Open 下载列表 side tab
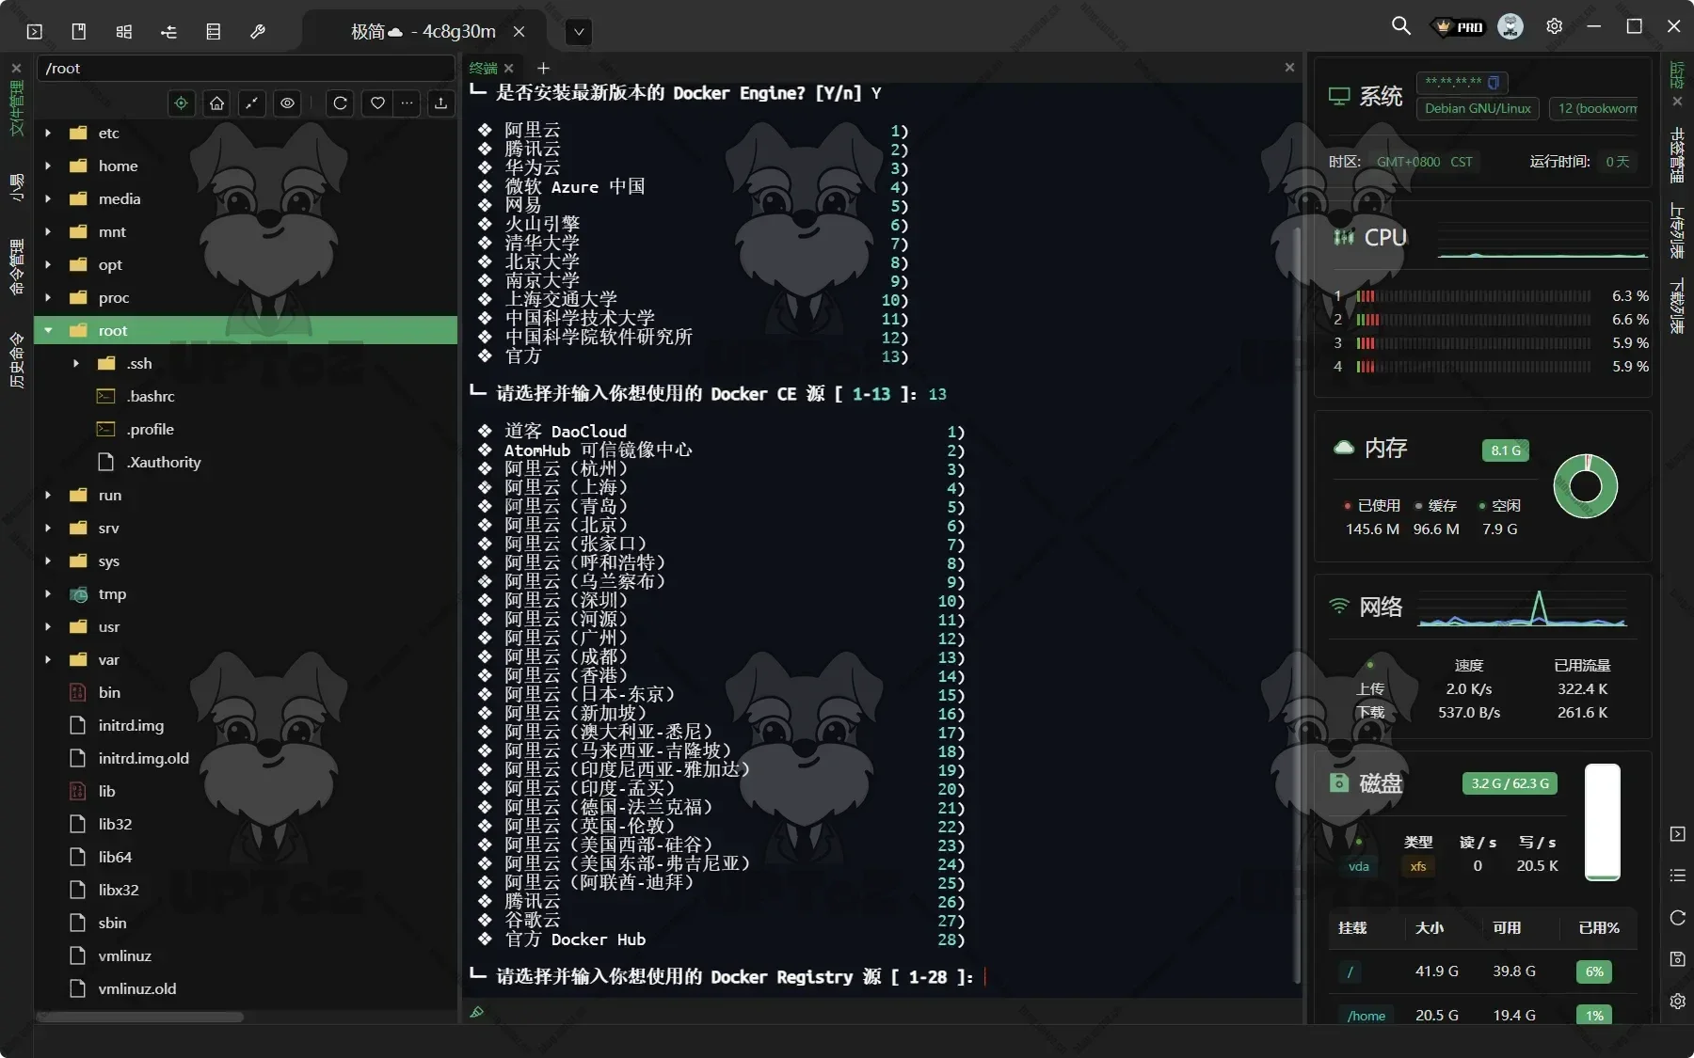The image size is (1694, 1058). [1677, 306]
